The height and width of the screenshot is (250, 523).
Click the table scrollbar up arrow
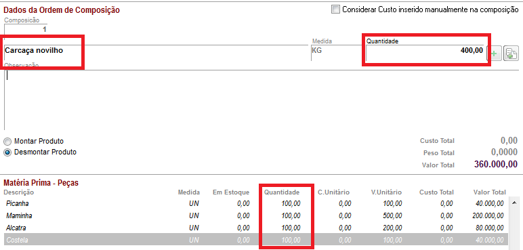pyautogui.click(x=514, y=203)
